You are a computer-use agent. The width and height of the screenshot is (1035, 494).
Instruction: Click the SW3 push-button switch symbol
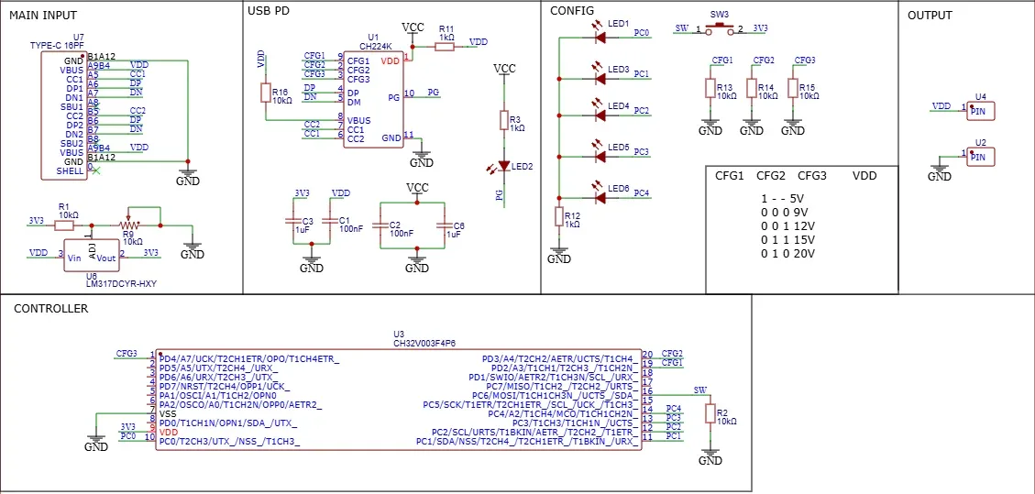point(720,27)
